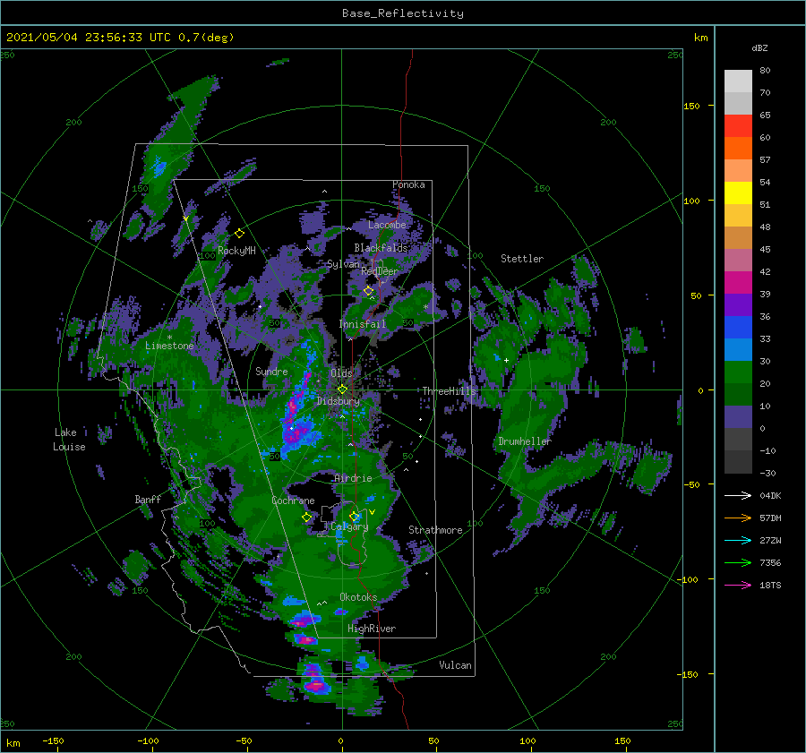Click the Didsbury label
Viewport: 806px width, 753px height.
338,401
